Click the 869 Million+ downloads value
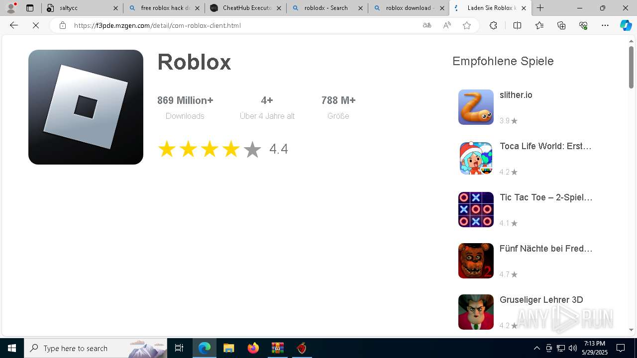The width and height of the screenshot is (637, 358). tap(185, 100)
